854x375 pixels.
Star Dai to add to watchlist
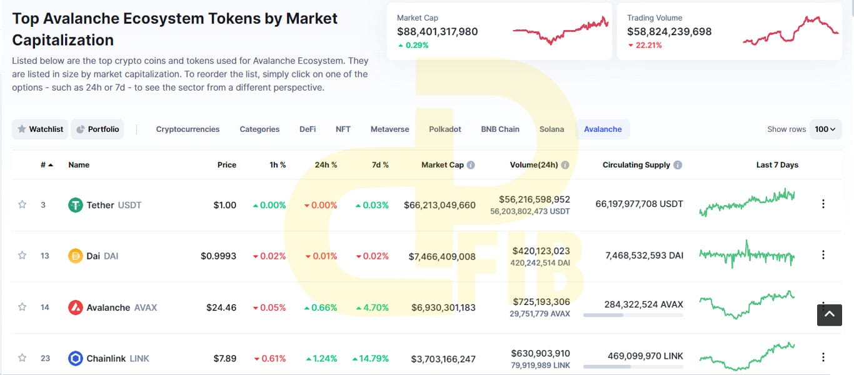(23, 255)
